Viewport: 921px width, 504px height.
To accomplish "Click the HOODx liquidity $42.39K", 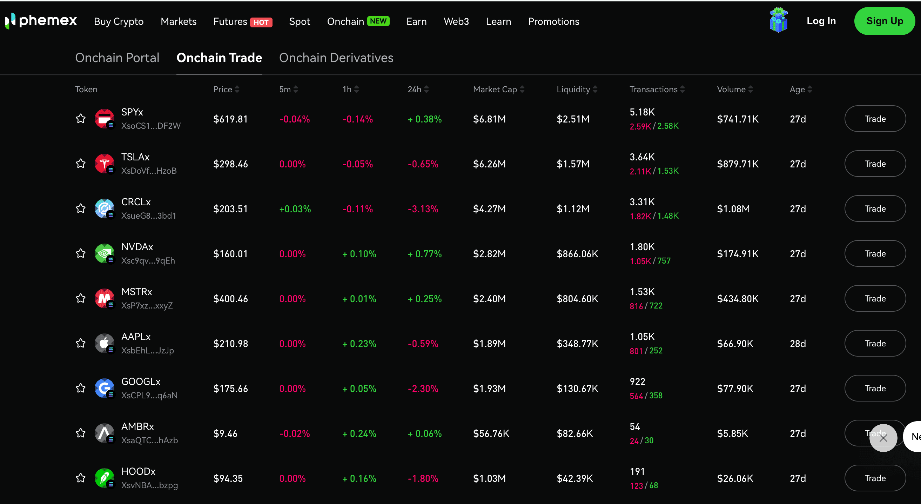I will [574, 478].
